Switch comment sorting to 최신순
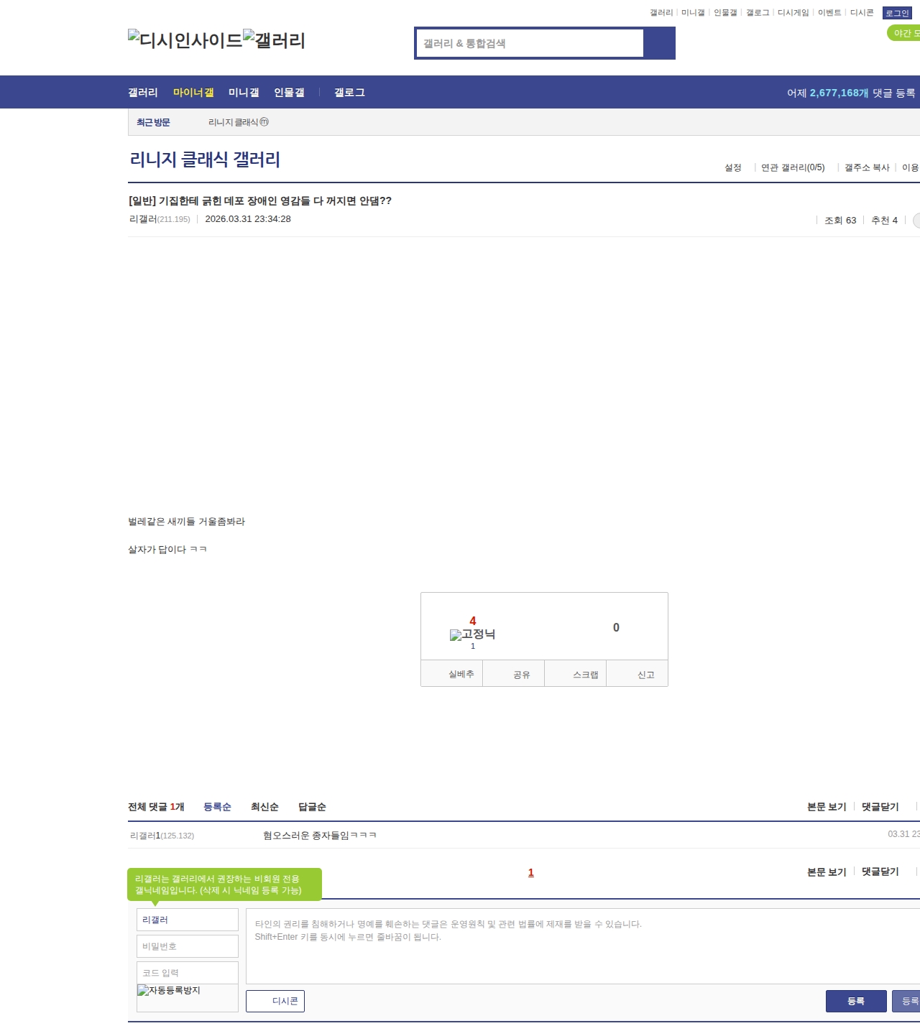This screenshot has height=1026, width=920. (x=264, y=807)
